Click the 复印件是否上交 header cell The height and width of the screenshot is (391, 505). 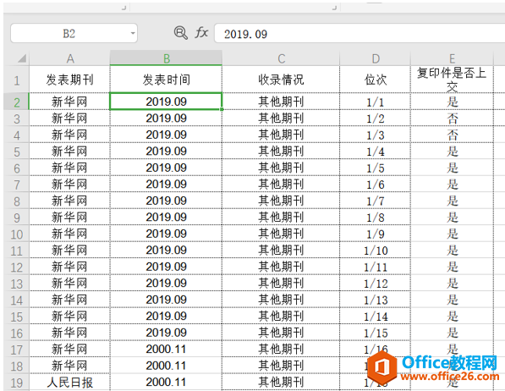452,80
